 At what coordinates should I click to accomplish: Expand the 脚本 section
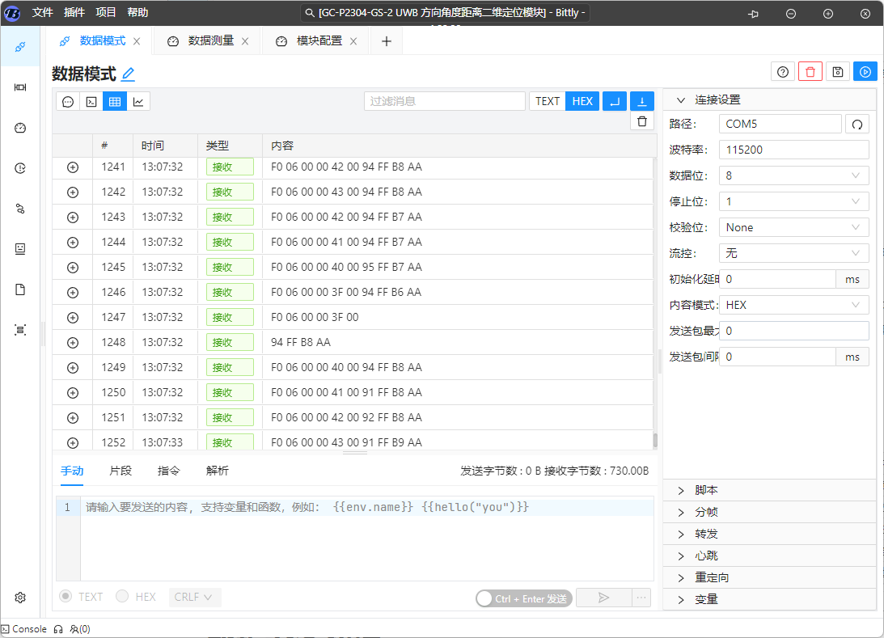point(706,490)
